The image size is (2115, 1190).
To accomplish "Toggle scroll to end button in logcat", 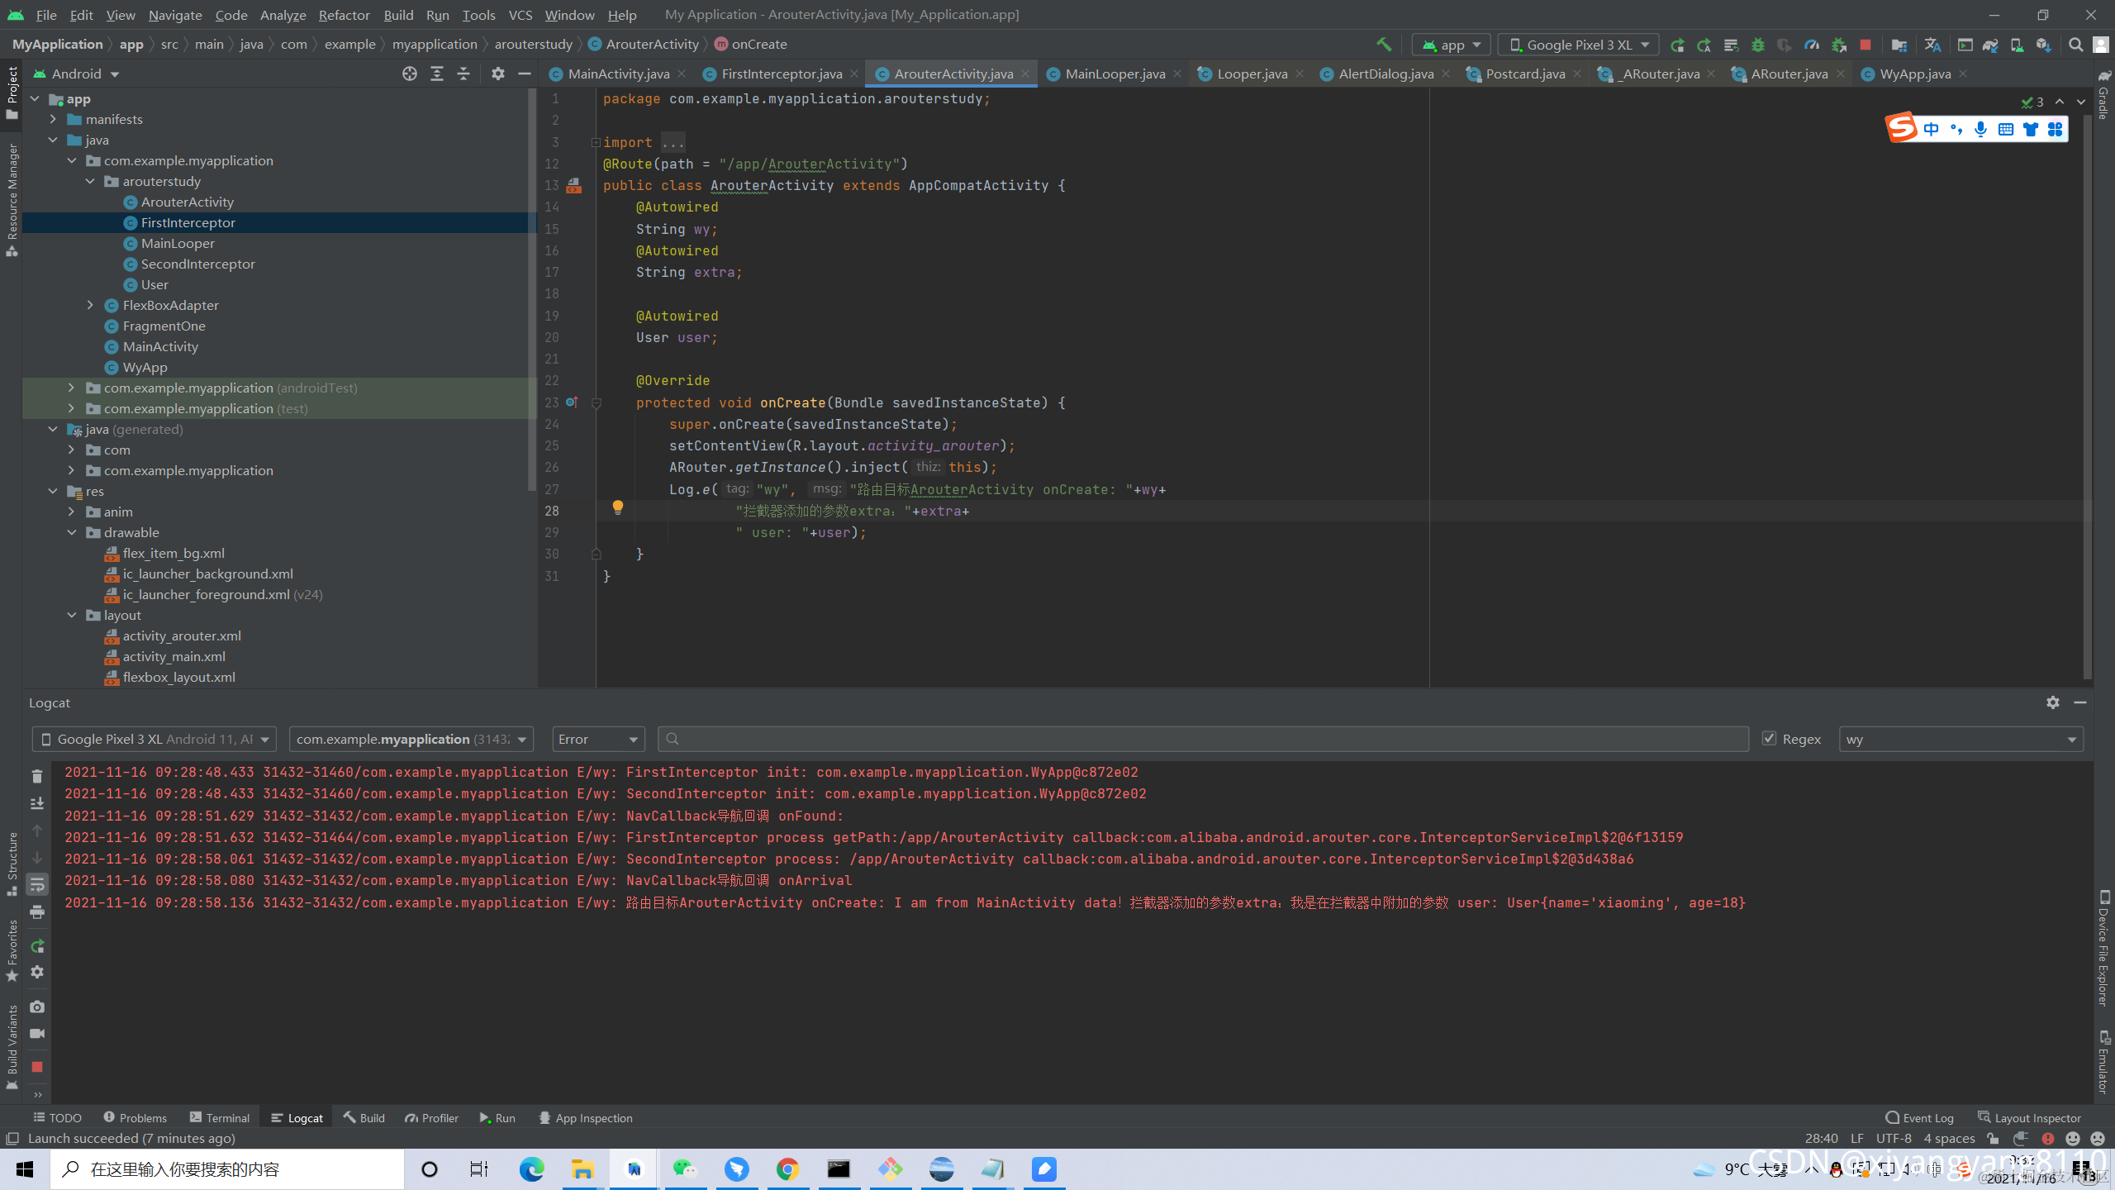I will point(36,803).
